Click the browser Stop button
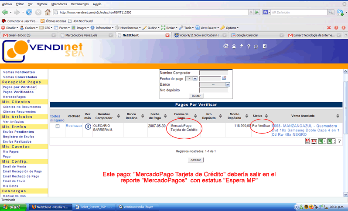348x211 pixels. click(38, 12)
